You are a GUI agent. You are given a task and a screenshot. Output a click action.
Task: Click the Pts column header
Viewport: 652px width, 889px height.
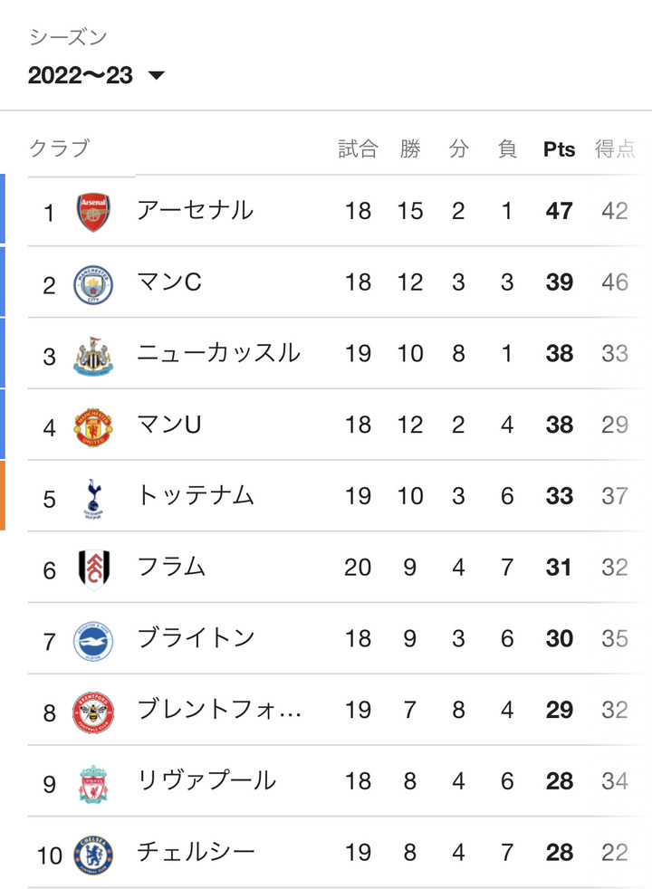point(559,150)
